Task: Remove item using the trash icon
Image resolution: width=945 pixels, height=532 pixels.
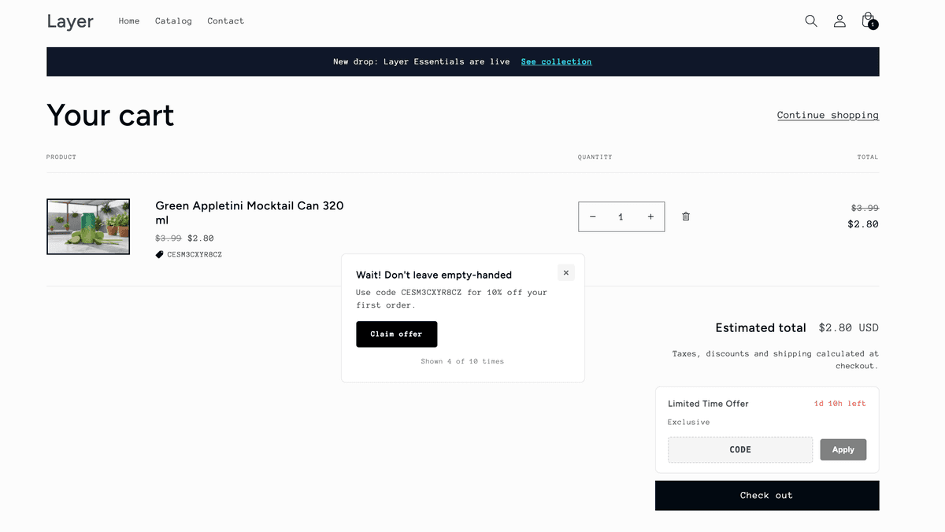Action: pos(686,216)
